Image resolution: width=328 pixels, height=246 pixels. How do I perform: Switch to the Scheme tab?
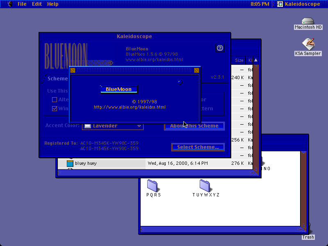click(x=57, y=79)
